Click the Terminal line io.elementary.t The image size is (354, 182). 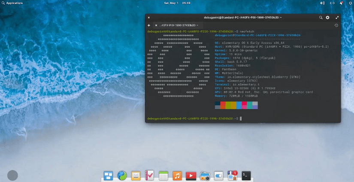[237, 85]
